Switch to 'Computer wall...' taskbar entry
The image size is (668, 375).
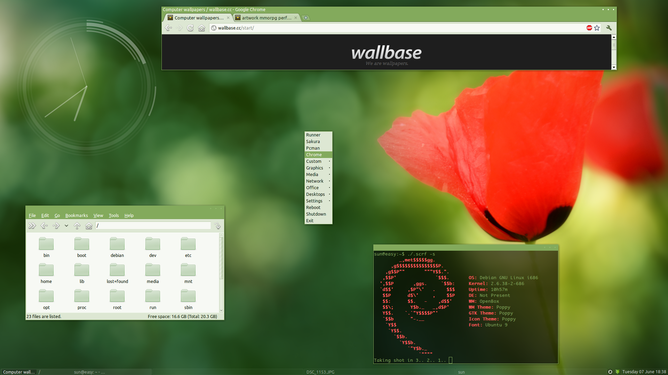coord(19,372)
